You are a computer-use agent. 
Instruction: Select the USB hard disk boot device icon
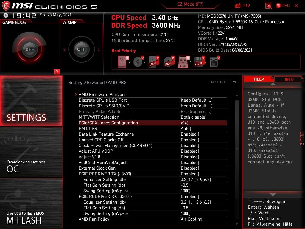pos(154,62)
